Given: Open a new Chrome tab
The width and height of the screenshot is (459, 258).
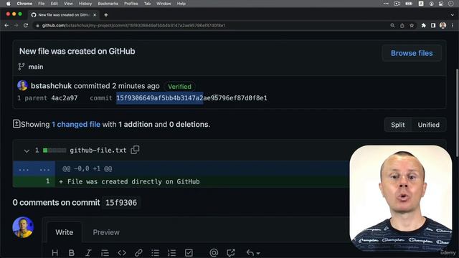Looking at the screenshot, I should click(106, 15).
